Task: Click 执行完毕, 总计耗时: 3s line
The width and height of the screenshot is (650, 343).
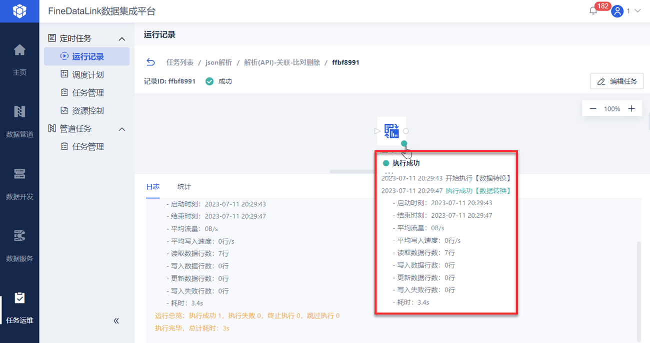Action: [192, 328]
